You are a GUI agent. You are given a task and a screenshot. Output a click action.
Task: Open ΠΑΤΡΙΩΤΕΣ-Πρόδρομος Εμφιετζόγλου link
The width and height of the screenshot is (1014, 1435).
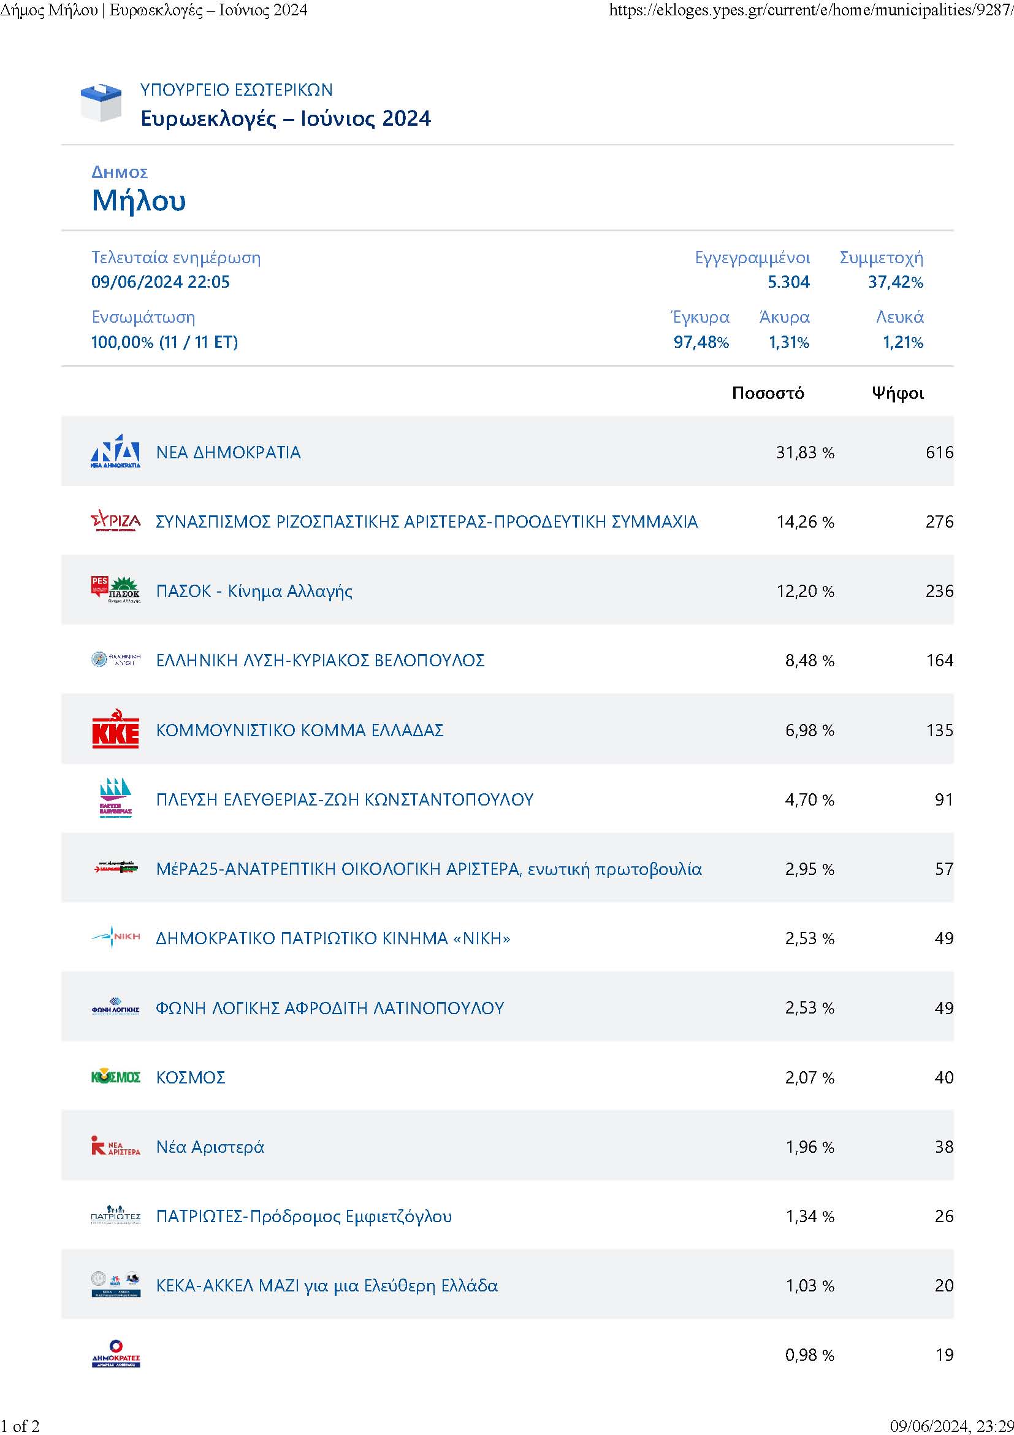pos(304,1216)
